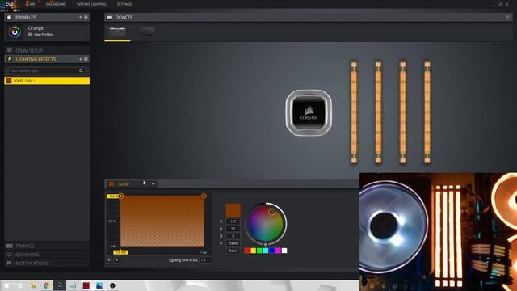Screen dimensions: 517x291
Task: Expand the effect type chevron arrow
Action: (153, 183)
